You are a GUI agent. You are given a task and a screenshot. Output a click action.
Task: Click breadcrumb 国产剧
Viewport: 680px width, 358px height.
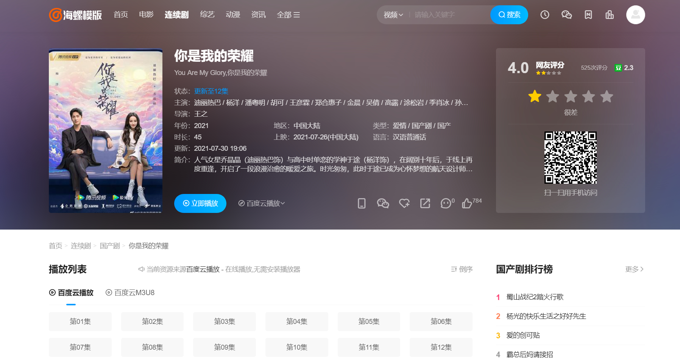110,246
